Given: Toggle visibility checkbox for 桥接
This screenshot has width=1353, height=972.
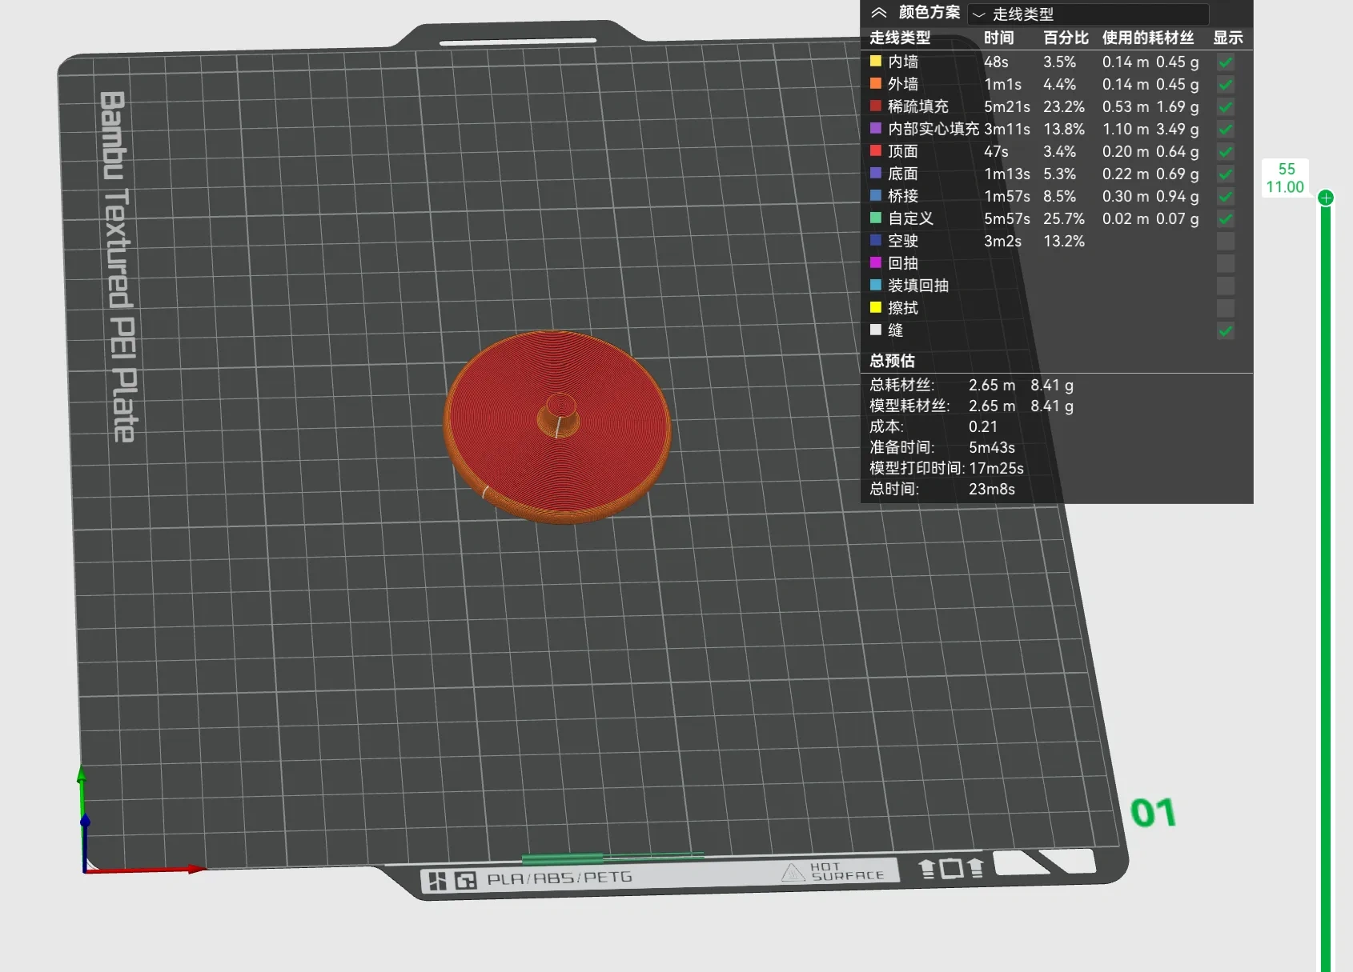Looking at the screenshot, I should [x=1226, y=196].
